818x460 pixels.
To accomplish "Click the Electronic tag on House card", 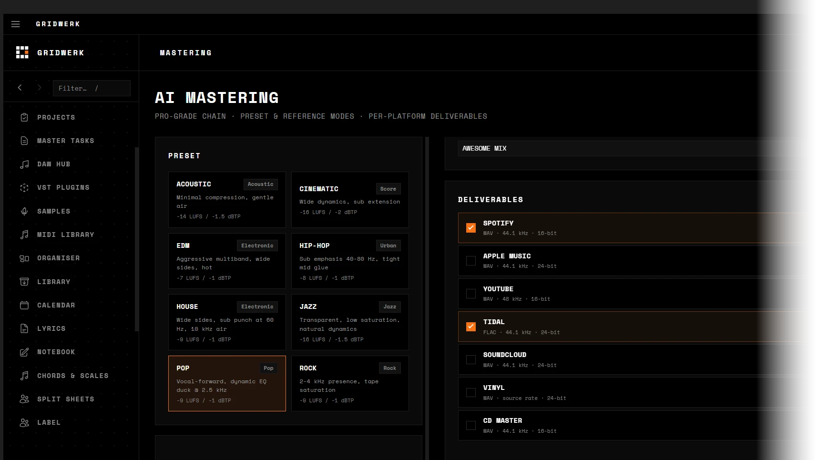I will click(x=257, y=307).
